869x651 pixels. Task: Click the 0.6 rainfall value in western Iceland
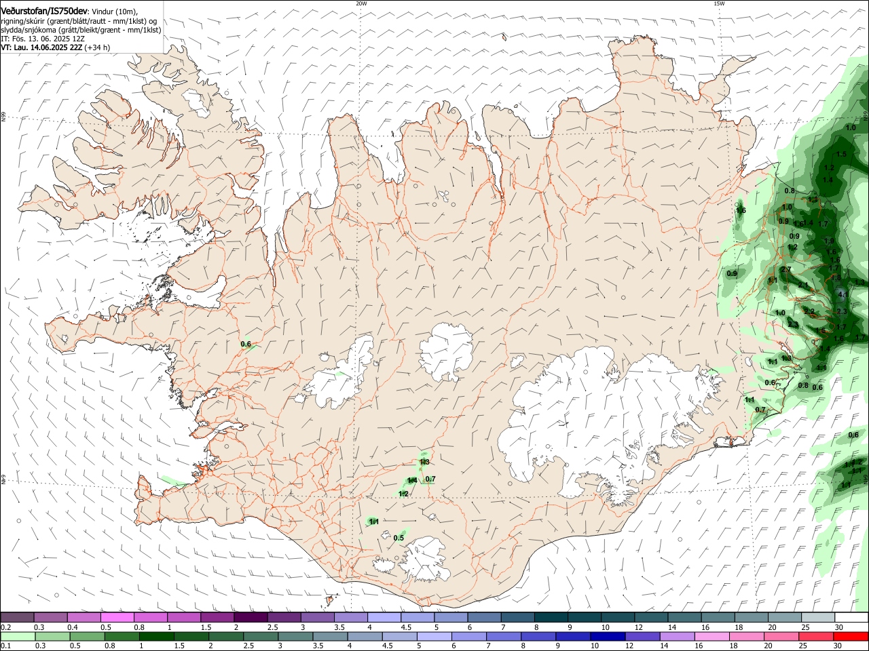[x=246, y=344]
